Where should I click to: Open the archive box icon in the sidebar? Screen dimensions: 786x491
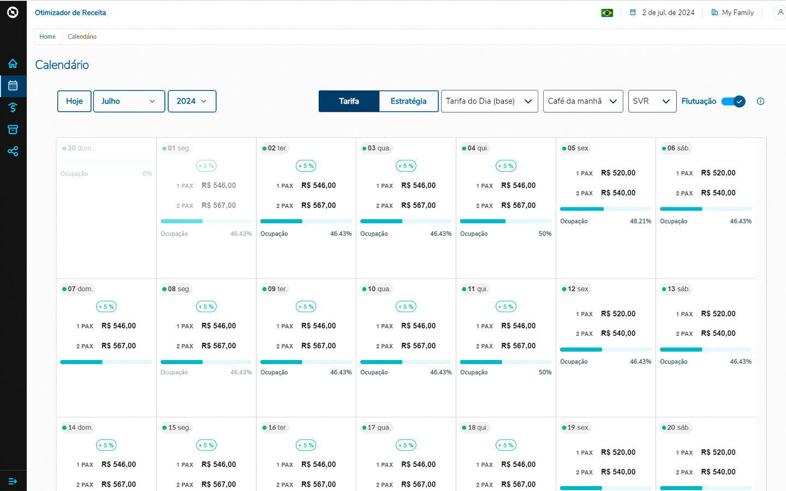(x=13, y=129)
